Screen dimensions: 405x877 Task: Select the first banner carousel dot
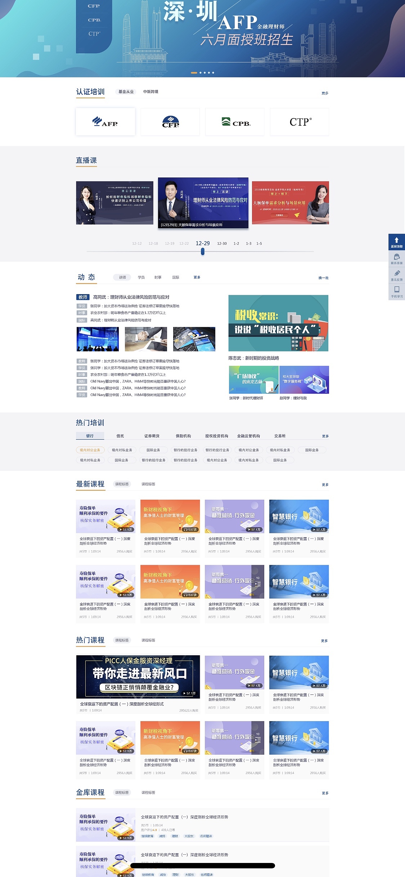click(194, 73)
